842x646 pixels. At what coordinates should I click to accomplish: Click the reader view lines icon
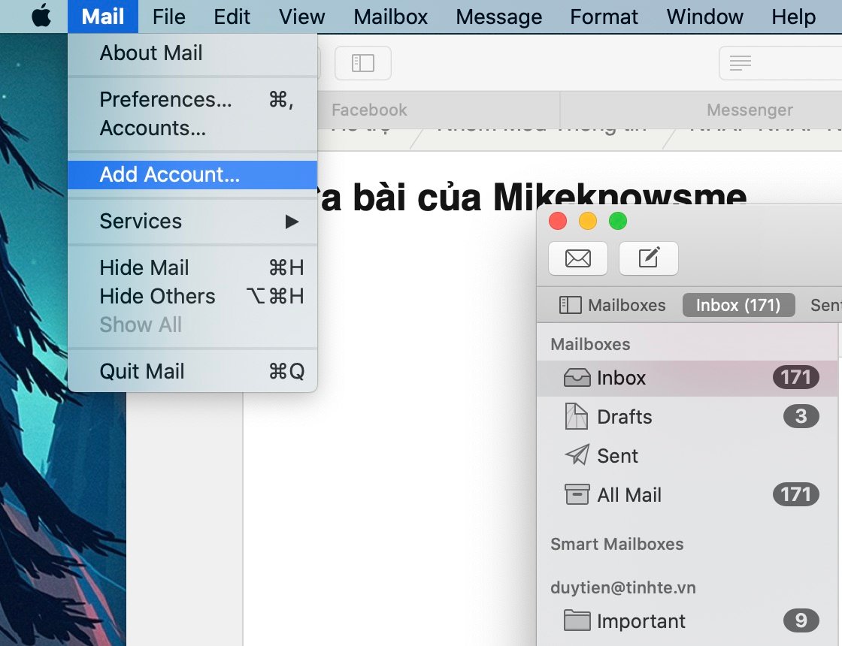pyautogui.click(x=741, y=63)
